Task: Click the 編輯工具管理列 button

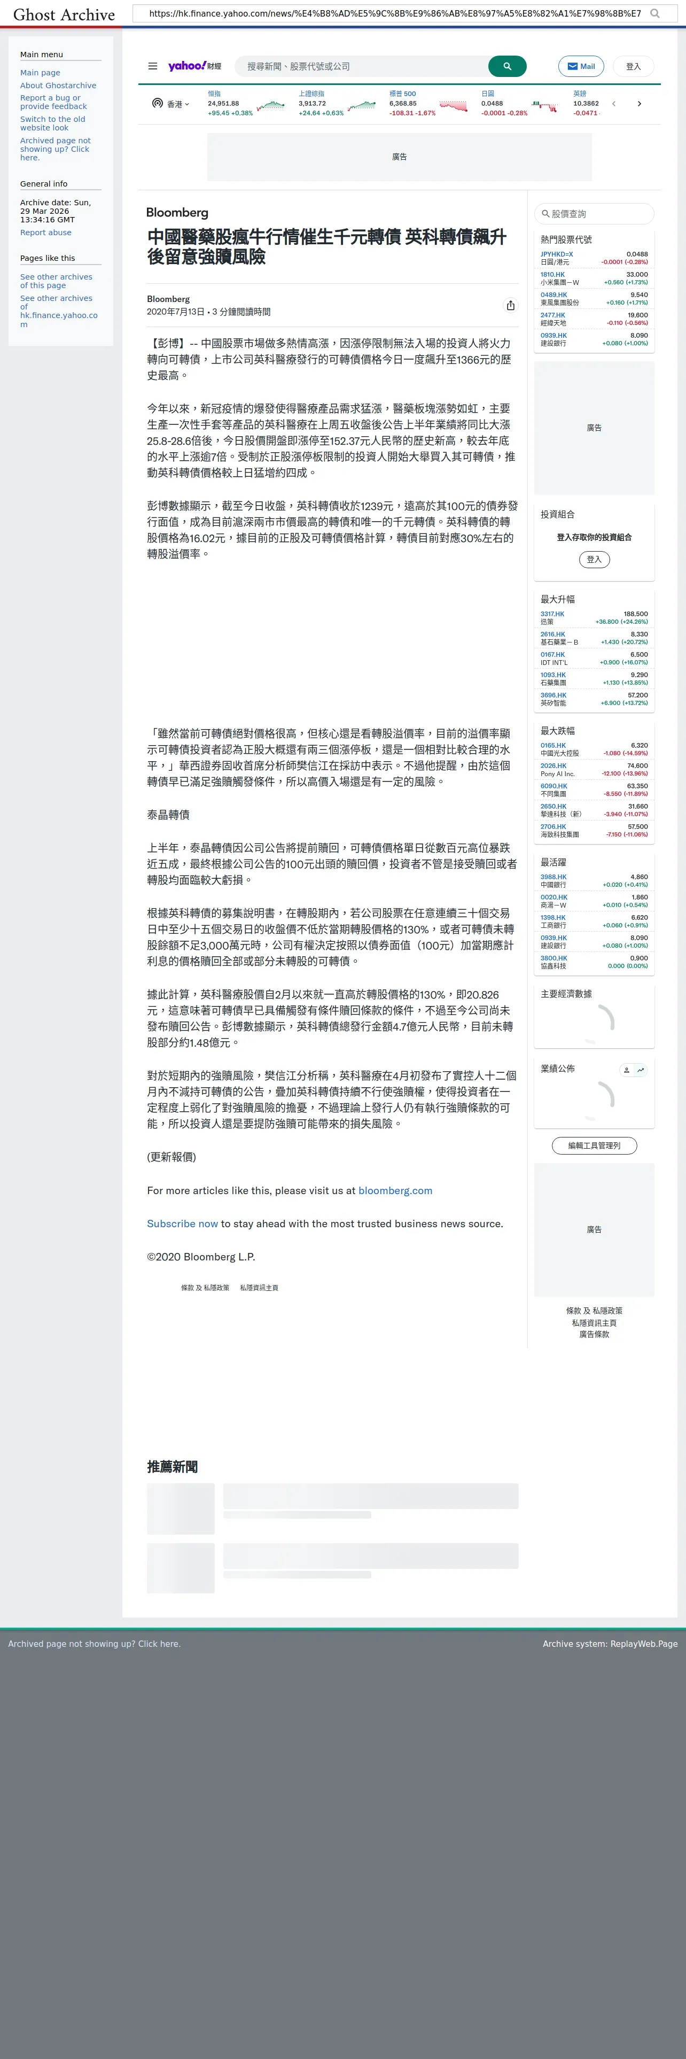Action: pyautogui.click(x=594, y=1145)
